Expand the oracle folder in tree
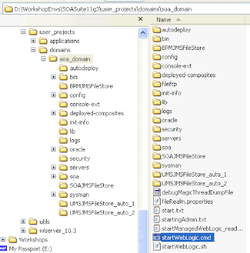The width and height of the screenshot is (250, 253). click(54, 149)
